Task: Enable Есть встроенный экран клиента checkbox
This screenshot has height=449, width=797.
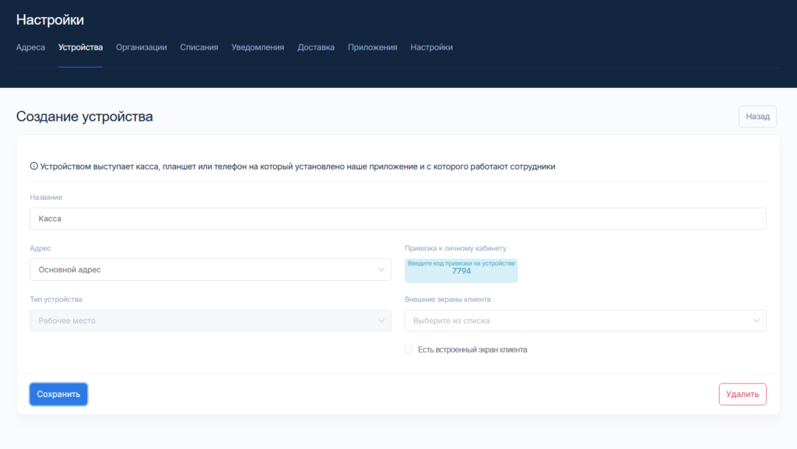Action: pos(409,350)
